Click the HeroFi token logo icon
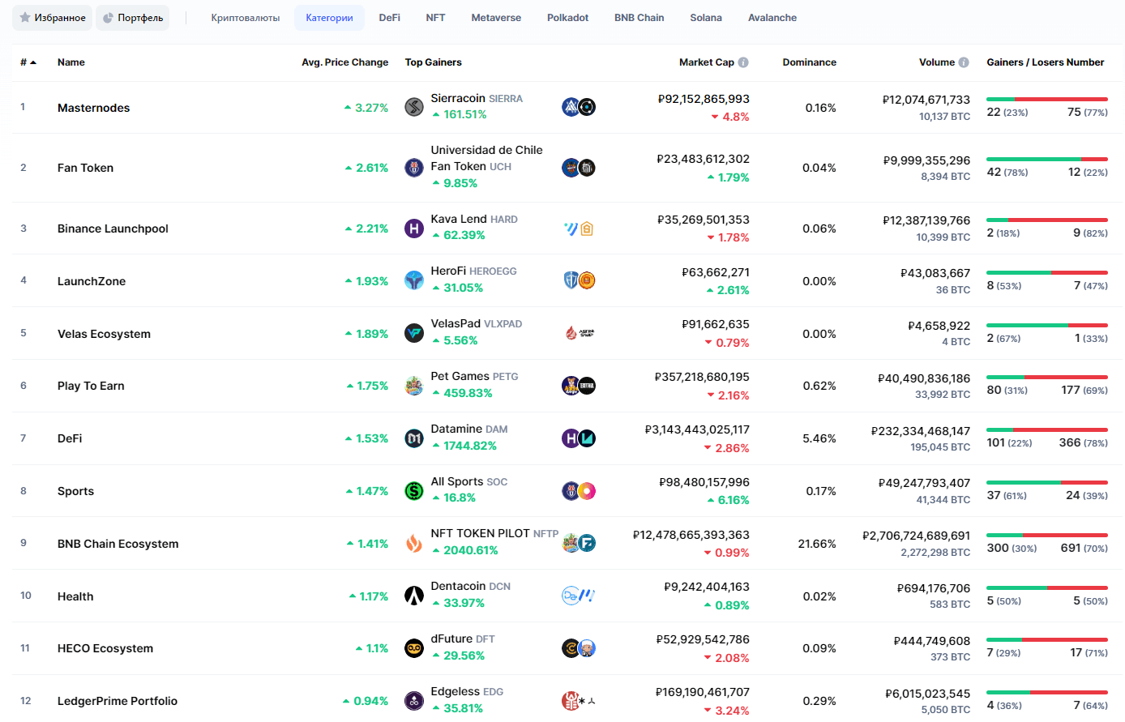1125x722 pixels. 414,280
